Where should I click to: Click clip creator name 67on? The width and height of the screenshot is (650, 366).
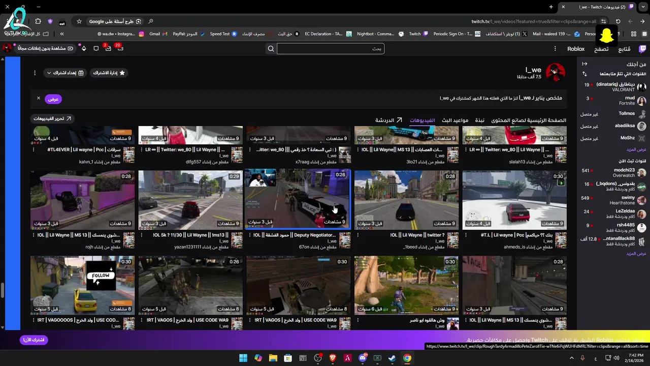tap(304, 247)
